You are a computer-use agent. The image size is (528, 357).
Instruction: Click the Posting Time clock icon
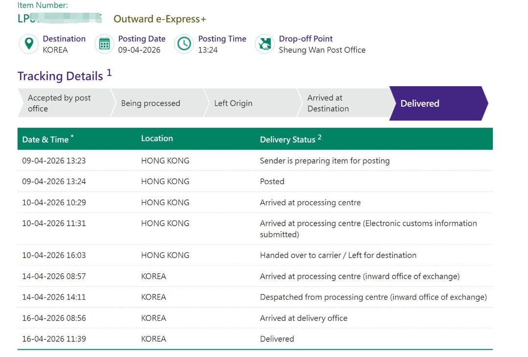click(184, 44)
